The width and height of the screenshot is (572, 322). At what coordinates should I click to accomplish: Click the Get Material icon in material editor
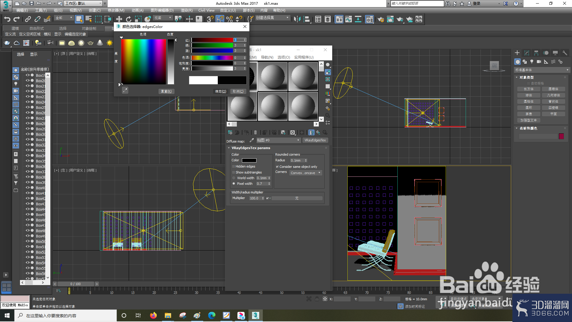click(x=230, y=132)
